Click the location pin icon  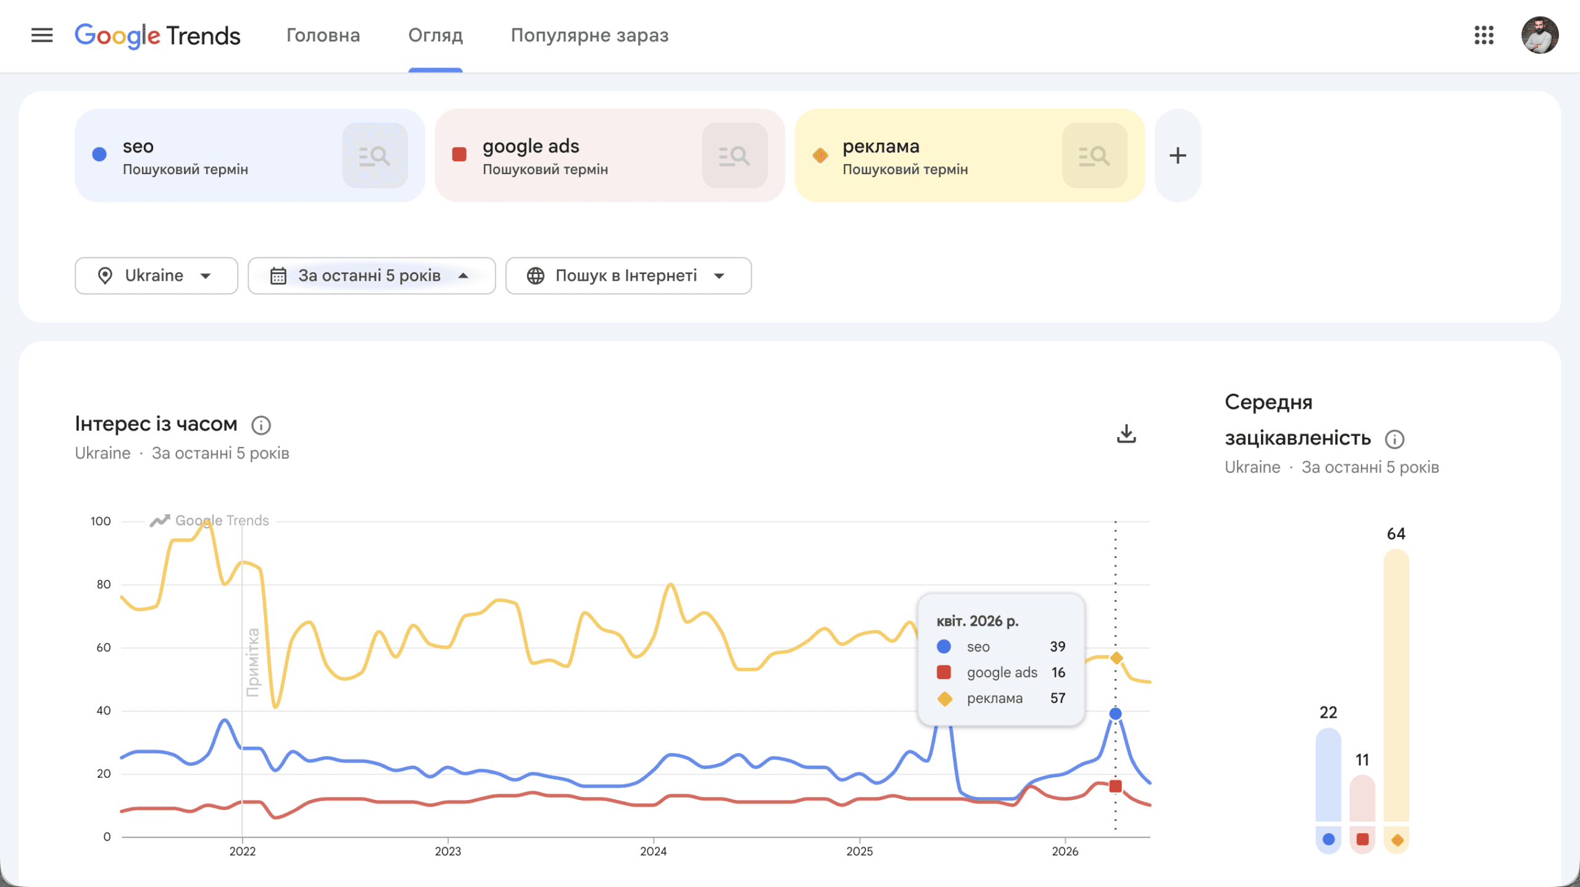click(x=105, y=276)
